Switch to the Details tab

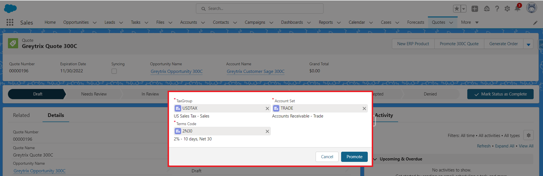tap(56, 115)
